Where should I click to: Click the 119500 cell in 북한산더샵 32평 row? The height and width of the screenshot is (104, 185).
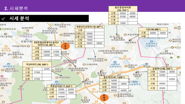61,93
